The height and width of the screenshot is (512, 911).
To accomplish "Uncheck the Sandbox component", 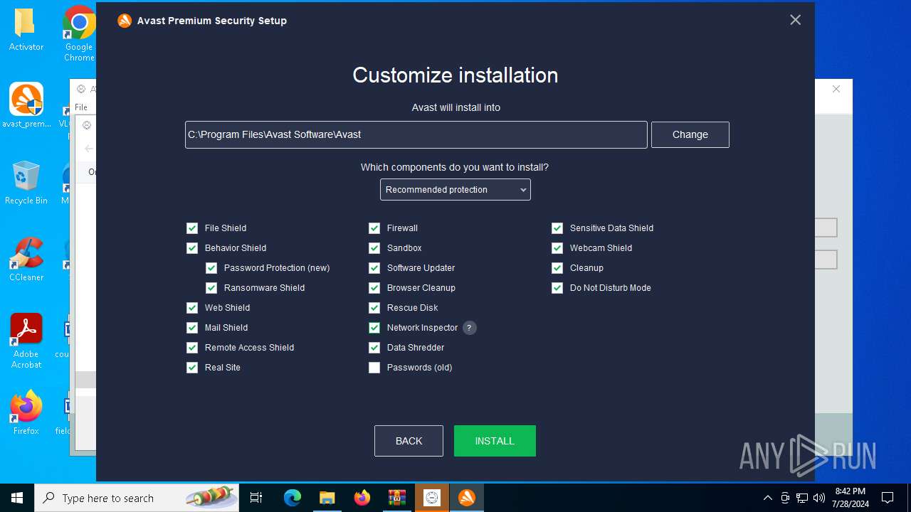I will point(374,248).
